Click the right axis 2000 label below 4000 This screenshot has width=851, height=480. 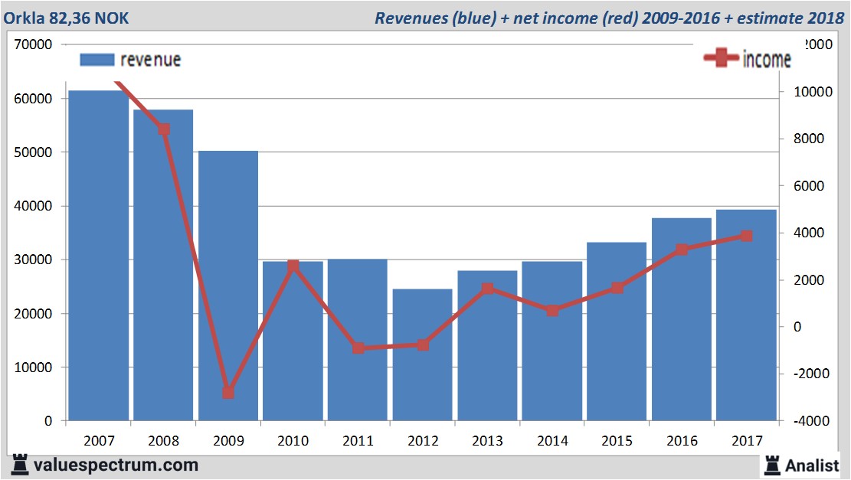(x=809, y=280)
